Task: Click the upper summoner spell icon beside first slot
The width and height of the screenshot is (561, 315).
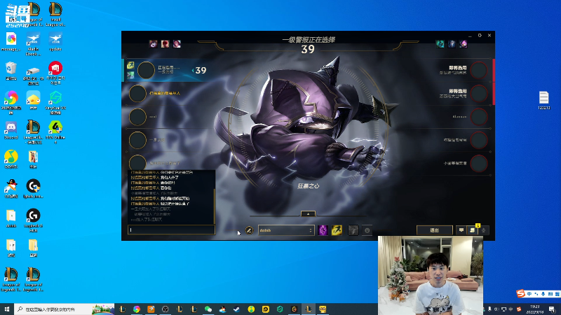Action: (130, 65)
